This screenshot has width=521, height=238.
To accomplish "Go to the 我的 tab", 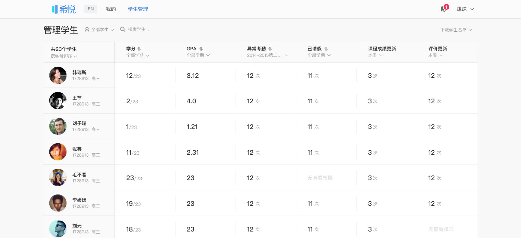I will point(111,9).
